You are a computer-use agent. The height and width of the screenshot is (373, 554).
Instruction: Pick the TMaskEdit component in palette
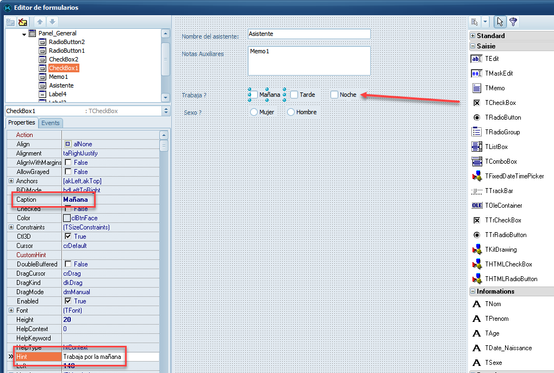click(x=477, y=73)
